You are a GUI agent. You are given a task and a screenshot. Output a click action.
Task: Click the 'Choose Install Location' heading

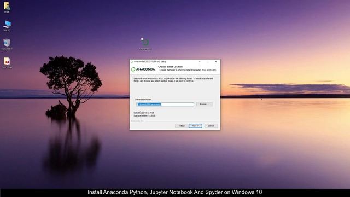pyautogui.click(x=170, y=67)
